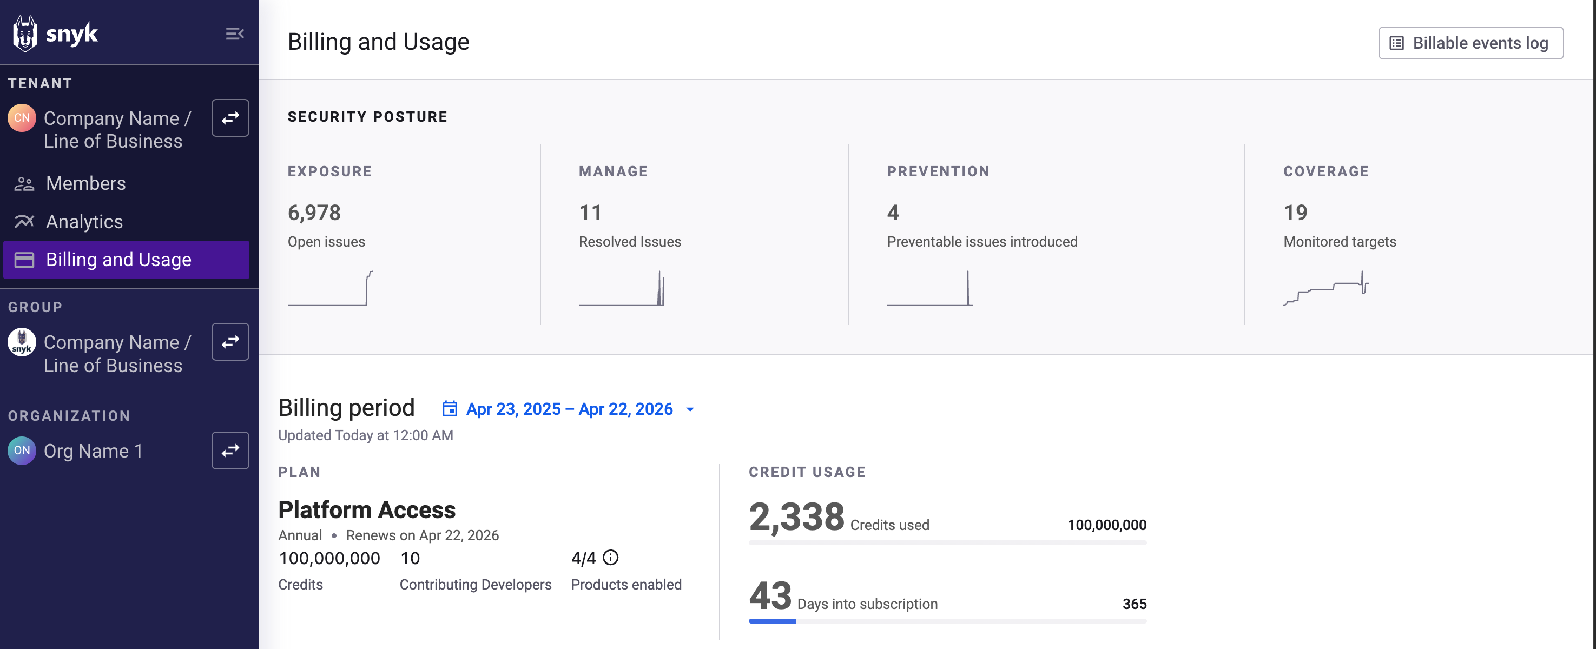Click the Org Name 1 switch icon
The width and height of the screenshot is (1596, 649).
coord(230,450)
